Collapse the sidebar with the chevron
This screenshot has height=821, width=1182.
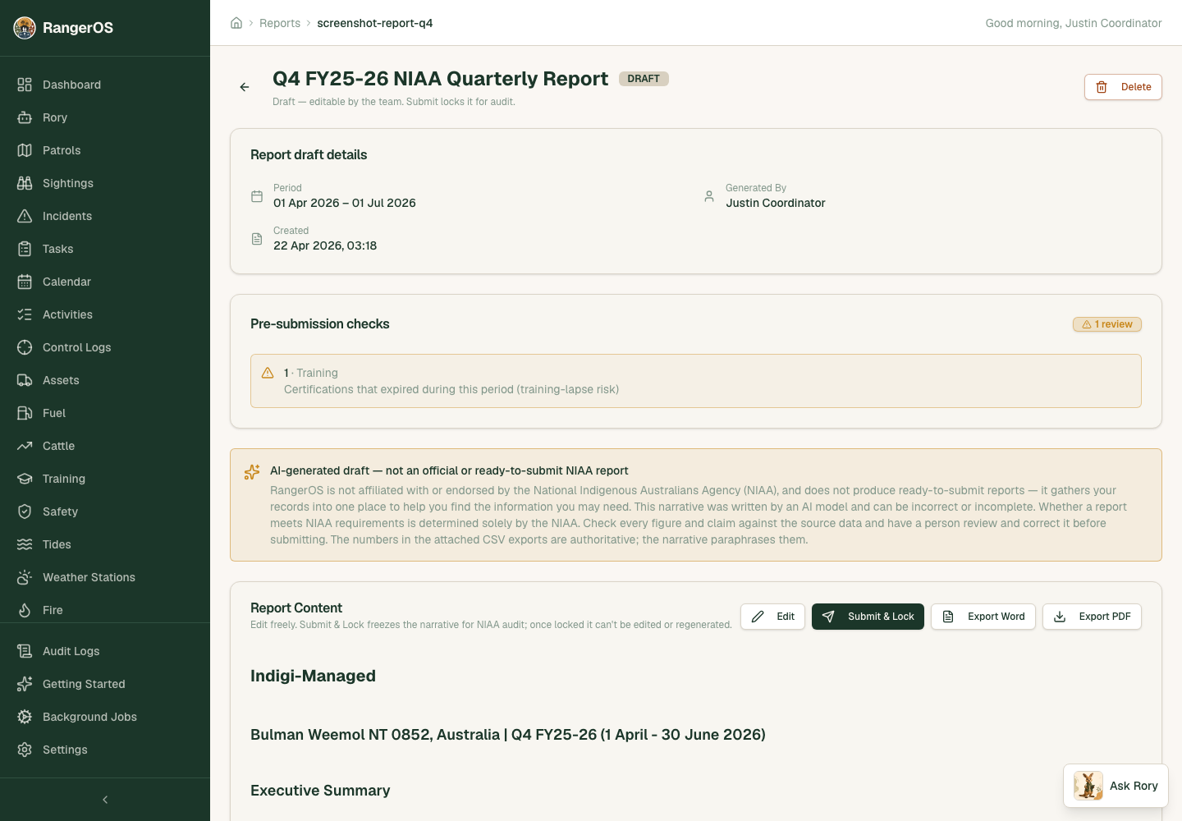point(105,800)
